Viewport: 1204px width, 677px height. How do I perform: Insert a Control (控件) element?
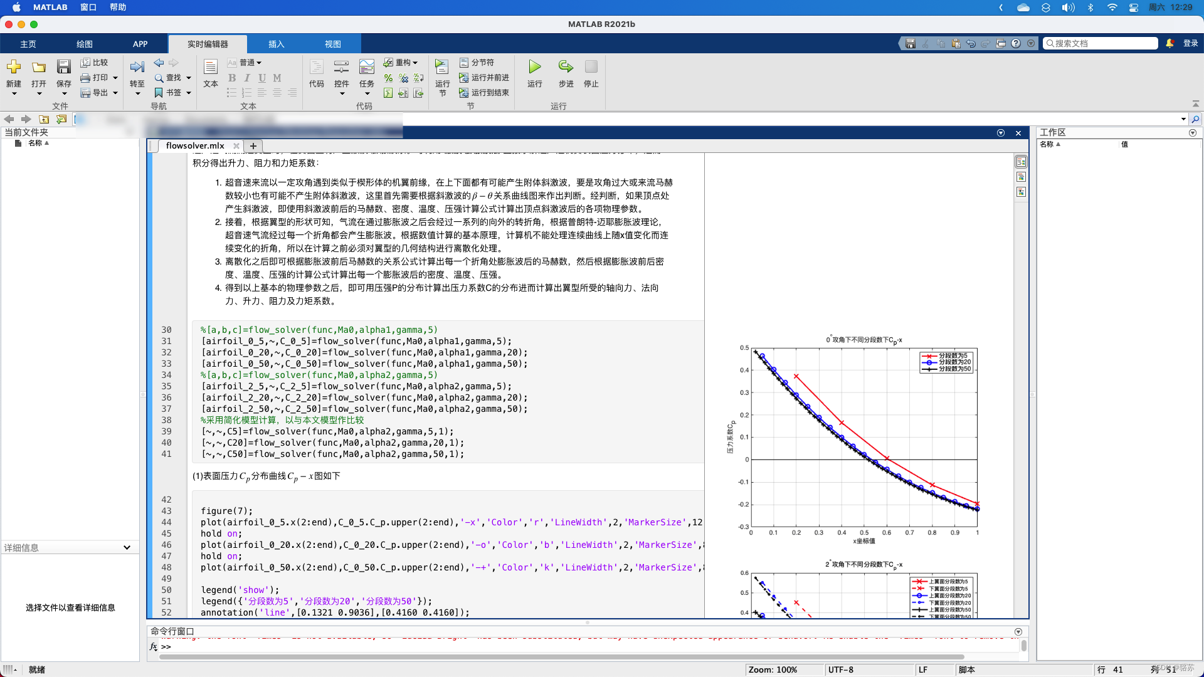pos(342,67)
